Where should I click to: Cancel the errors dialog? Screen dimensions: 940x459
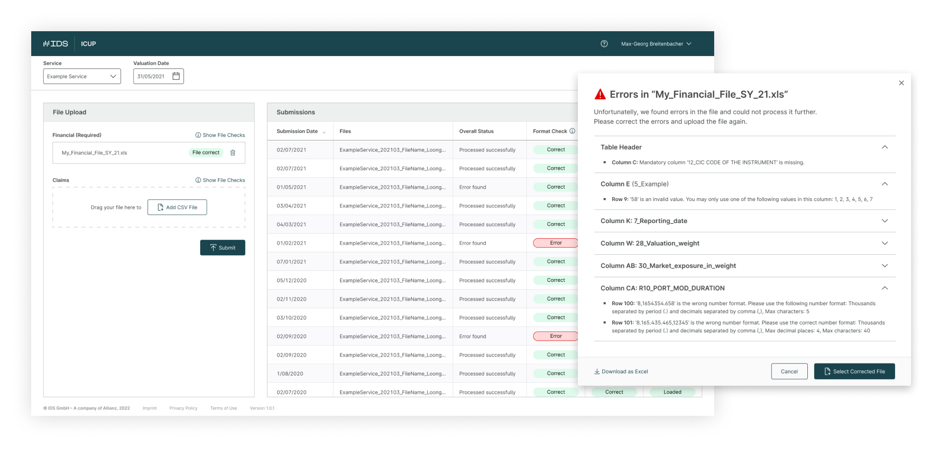789,371
